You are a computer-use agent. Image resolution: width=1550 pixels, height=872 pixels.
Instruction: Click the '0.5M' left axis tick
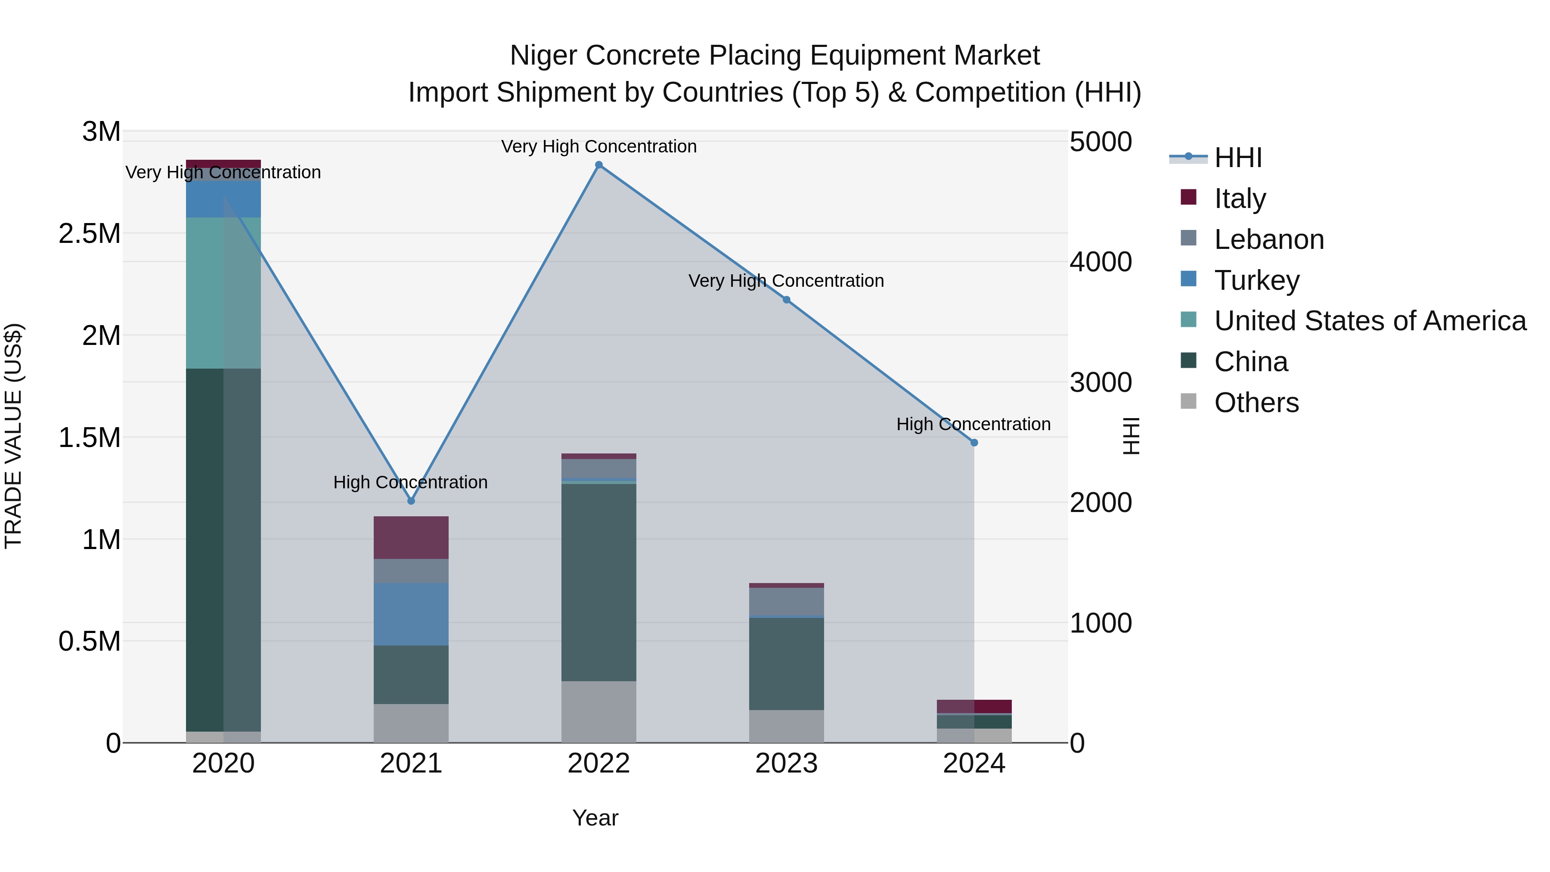tap(90, 642)
